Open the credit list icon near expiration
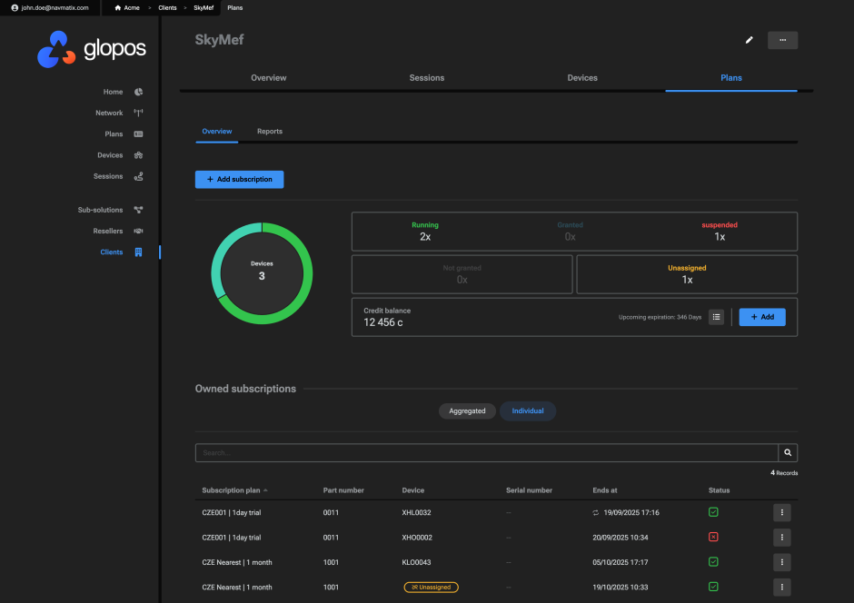 click(716, 317)
